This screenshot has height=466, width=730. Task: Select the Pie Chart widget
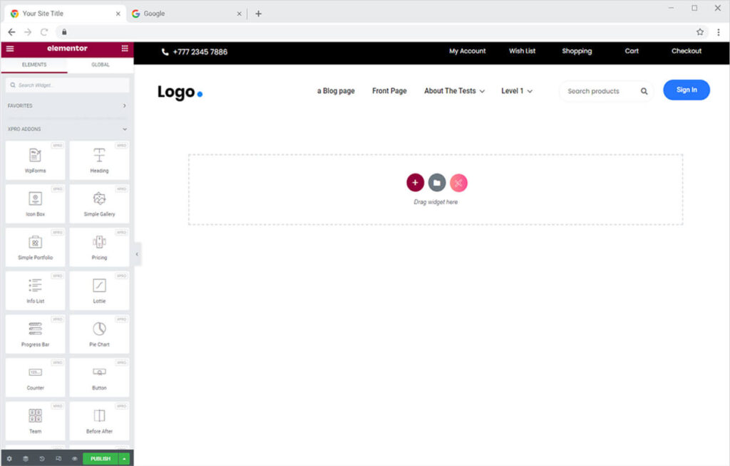pyautogui.click(x=99, y=334)
